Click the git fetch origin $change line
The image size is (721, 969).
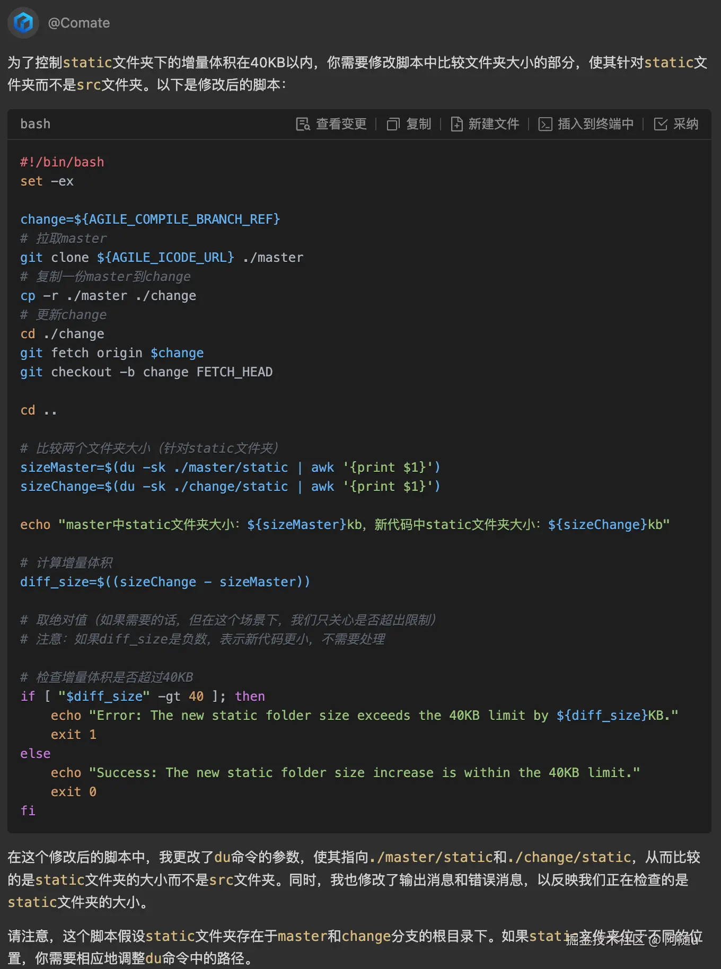pyautogui.click(x=112, y=353)
